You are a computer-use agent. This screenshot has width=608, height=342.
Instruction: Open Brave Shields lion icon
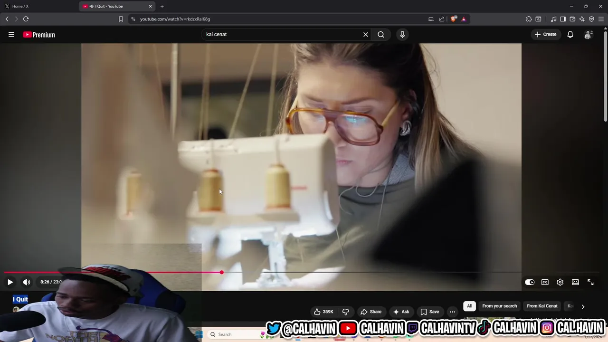click(x=454, y=19)
